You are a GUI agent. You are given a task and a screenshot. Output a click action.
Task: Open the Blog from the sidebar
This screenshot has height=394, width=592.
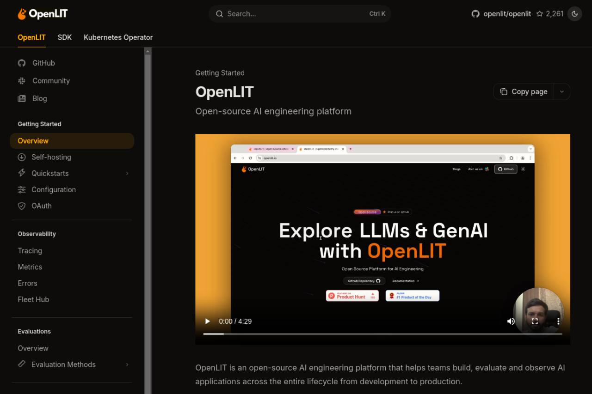(x=39, y=98)
